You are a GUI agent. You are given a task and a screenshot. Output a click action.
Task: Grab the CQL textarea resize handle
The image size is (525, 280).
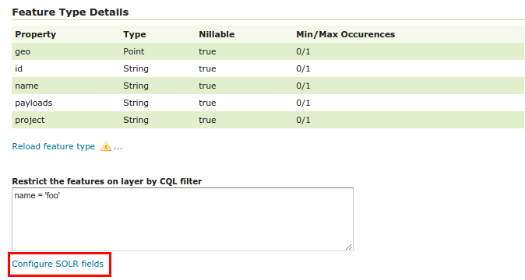[348, 247]
